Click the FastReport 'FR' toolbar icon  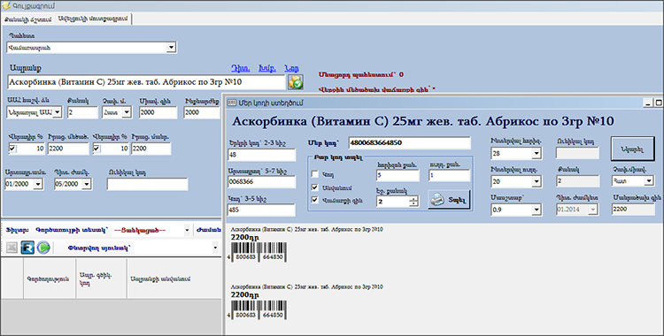pos(27,247)
